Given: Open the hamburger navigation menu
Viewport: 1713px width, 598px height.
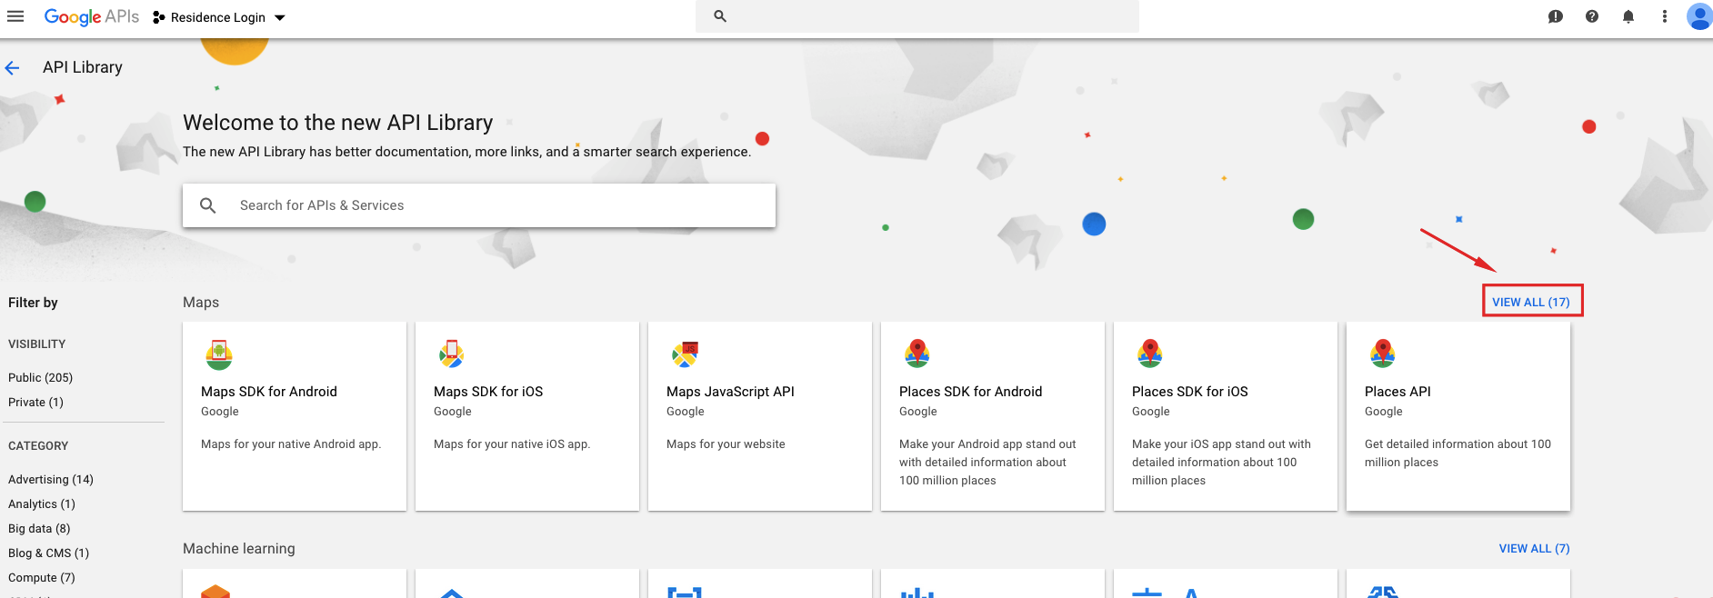Looking at the screenshot, I should 15,16.
